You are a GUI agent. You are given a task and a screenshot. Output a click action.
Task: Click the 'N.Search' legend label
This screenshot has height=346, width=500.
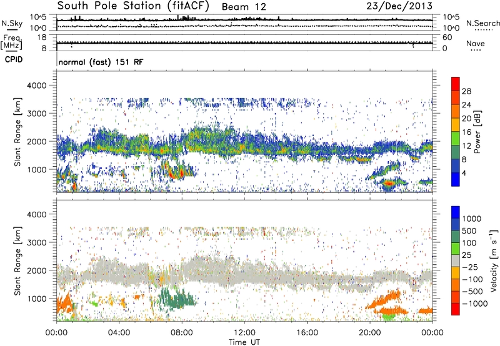coord(482,23)
